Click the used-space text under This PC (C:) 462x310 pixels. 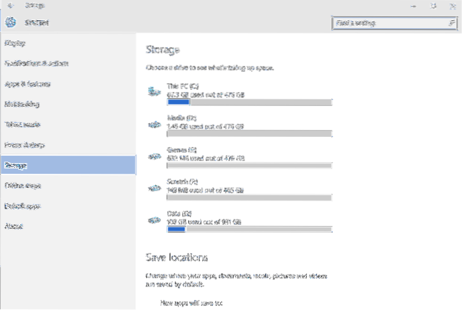[x=205, y=95]
